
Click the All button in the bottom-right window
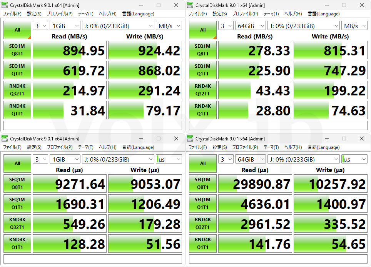click(x=203, y=164)
